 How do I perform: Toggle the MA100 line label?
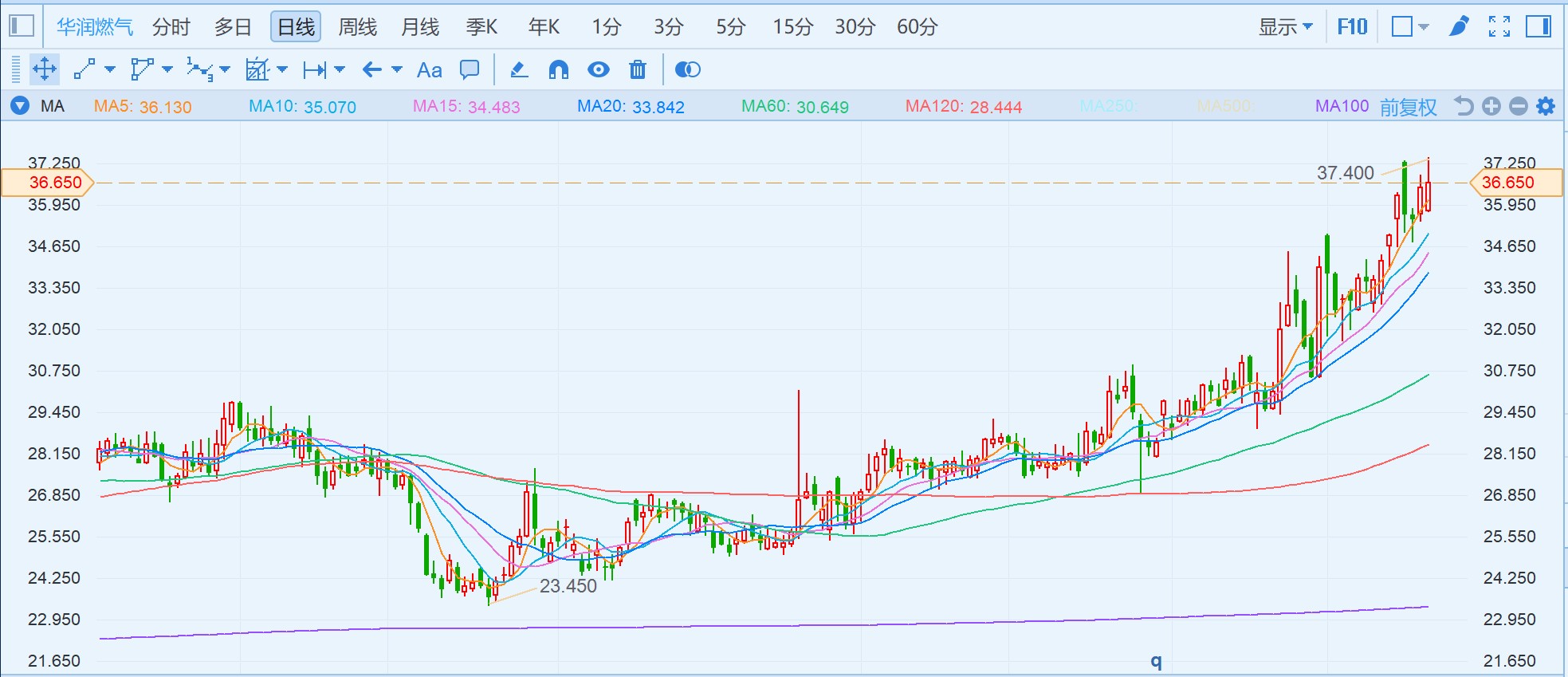click(1342, 106)
